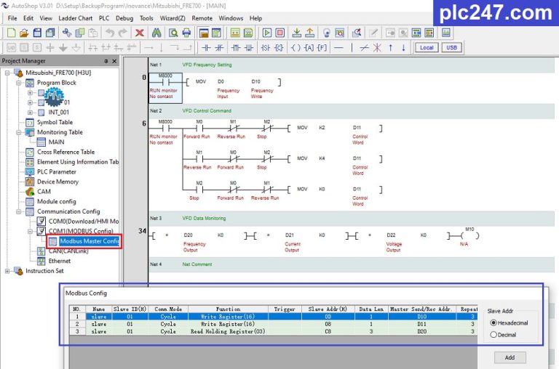This screenshot has width=559, height=369.
Task: Open the Debug menu
Action: [x=124, y=18]
